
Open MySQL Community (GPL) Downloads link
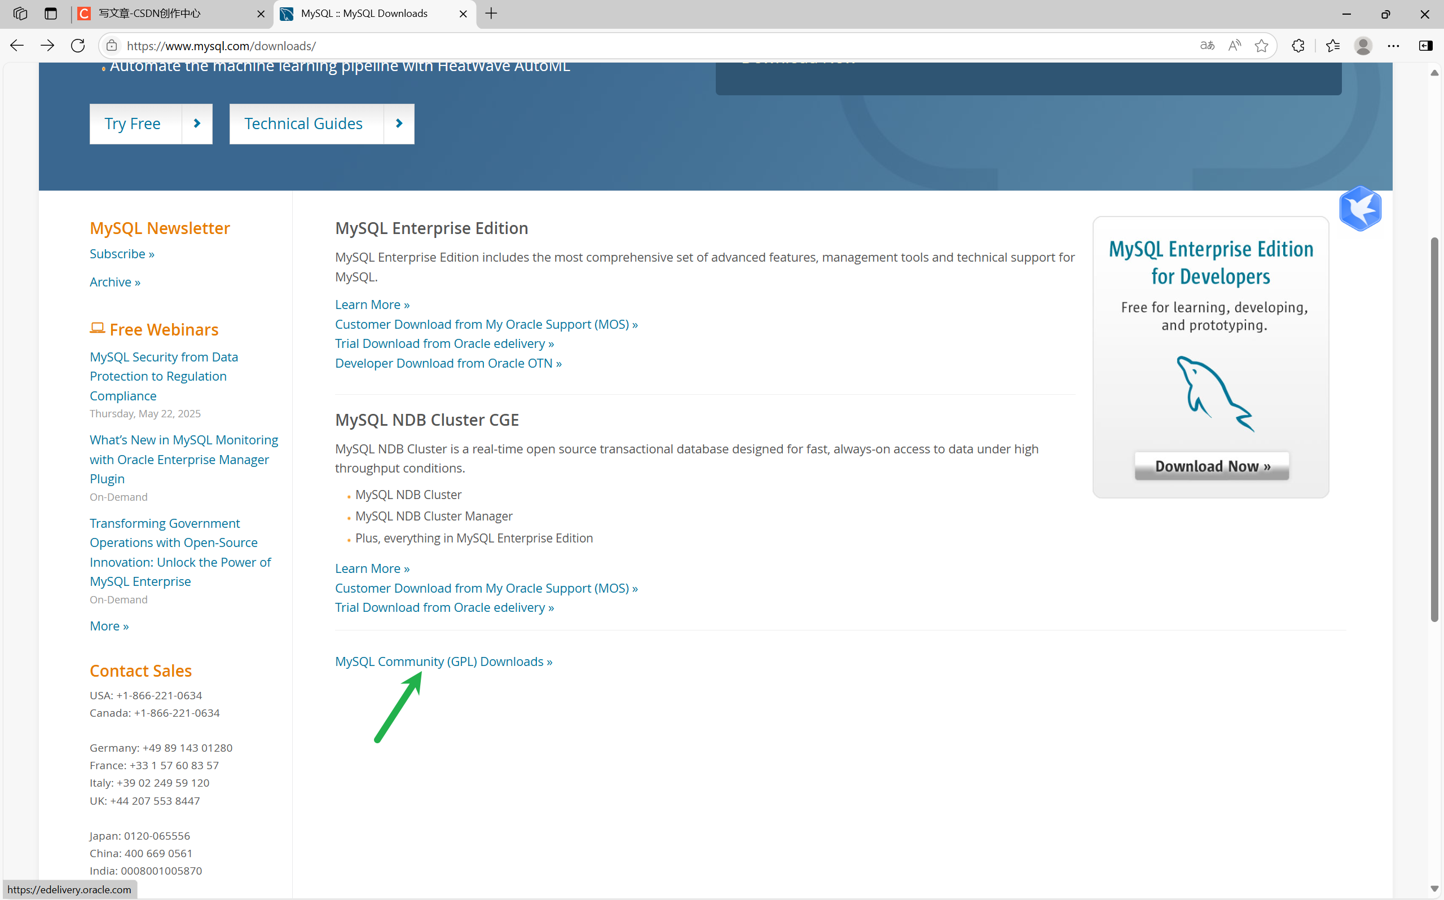coord(443,661)
